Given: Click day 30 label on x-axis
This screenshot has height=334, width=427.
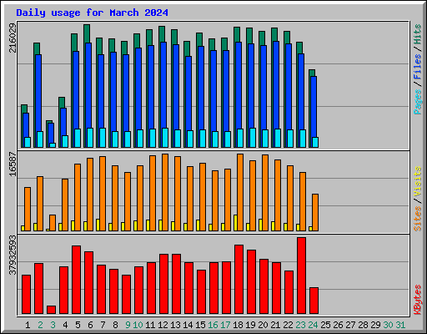Looking at the screenshot, I should (388, 325).
